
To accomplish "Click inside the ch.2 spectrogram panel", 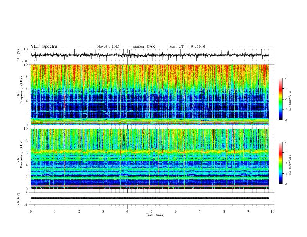I will tap(149, 159).
